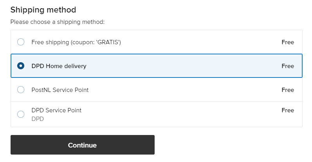Click the "Please choose a shipping method:" text
Viewport: 312px width, 162px height.
(x=58, y=22)
